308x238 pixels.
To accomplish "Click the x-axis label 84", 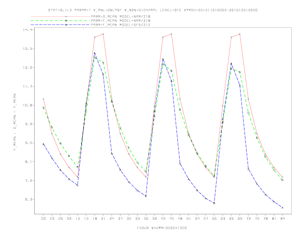I will coord(282,219).
